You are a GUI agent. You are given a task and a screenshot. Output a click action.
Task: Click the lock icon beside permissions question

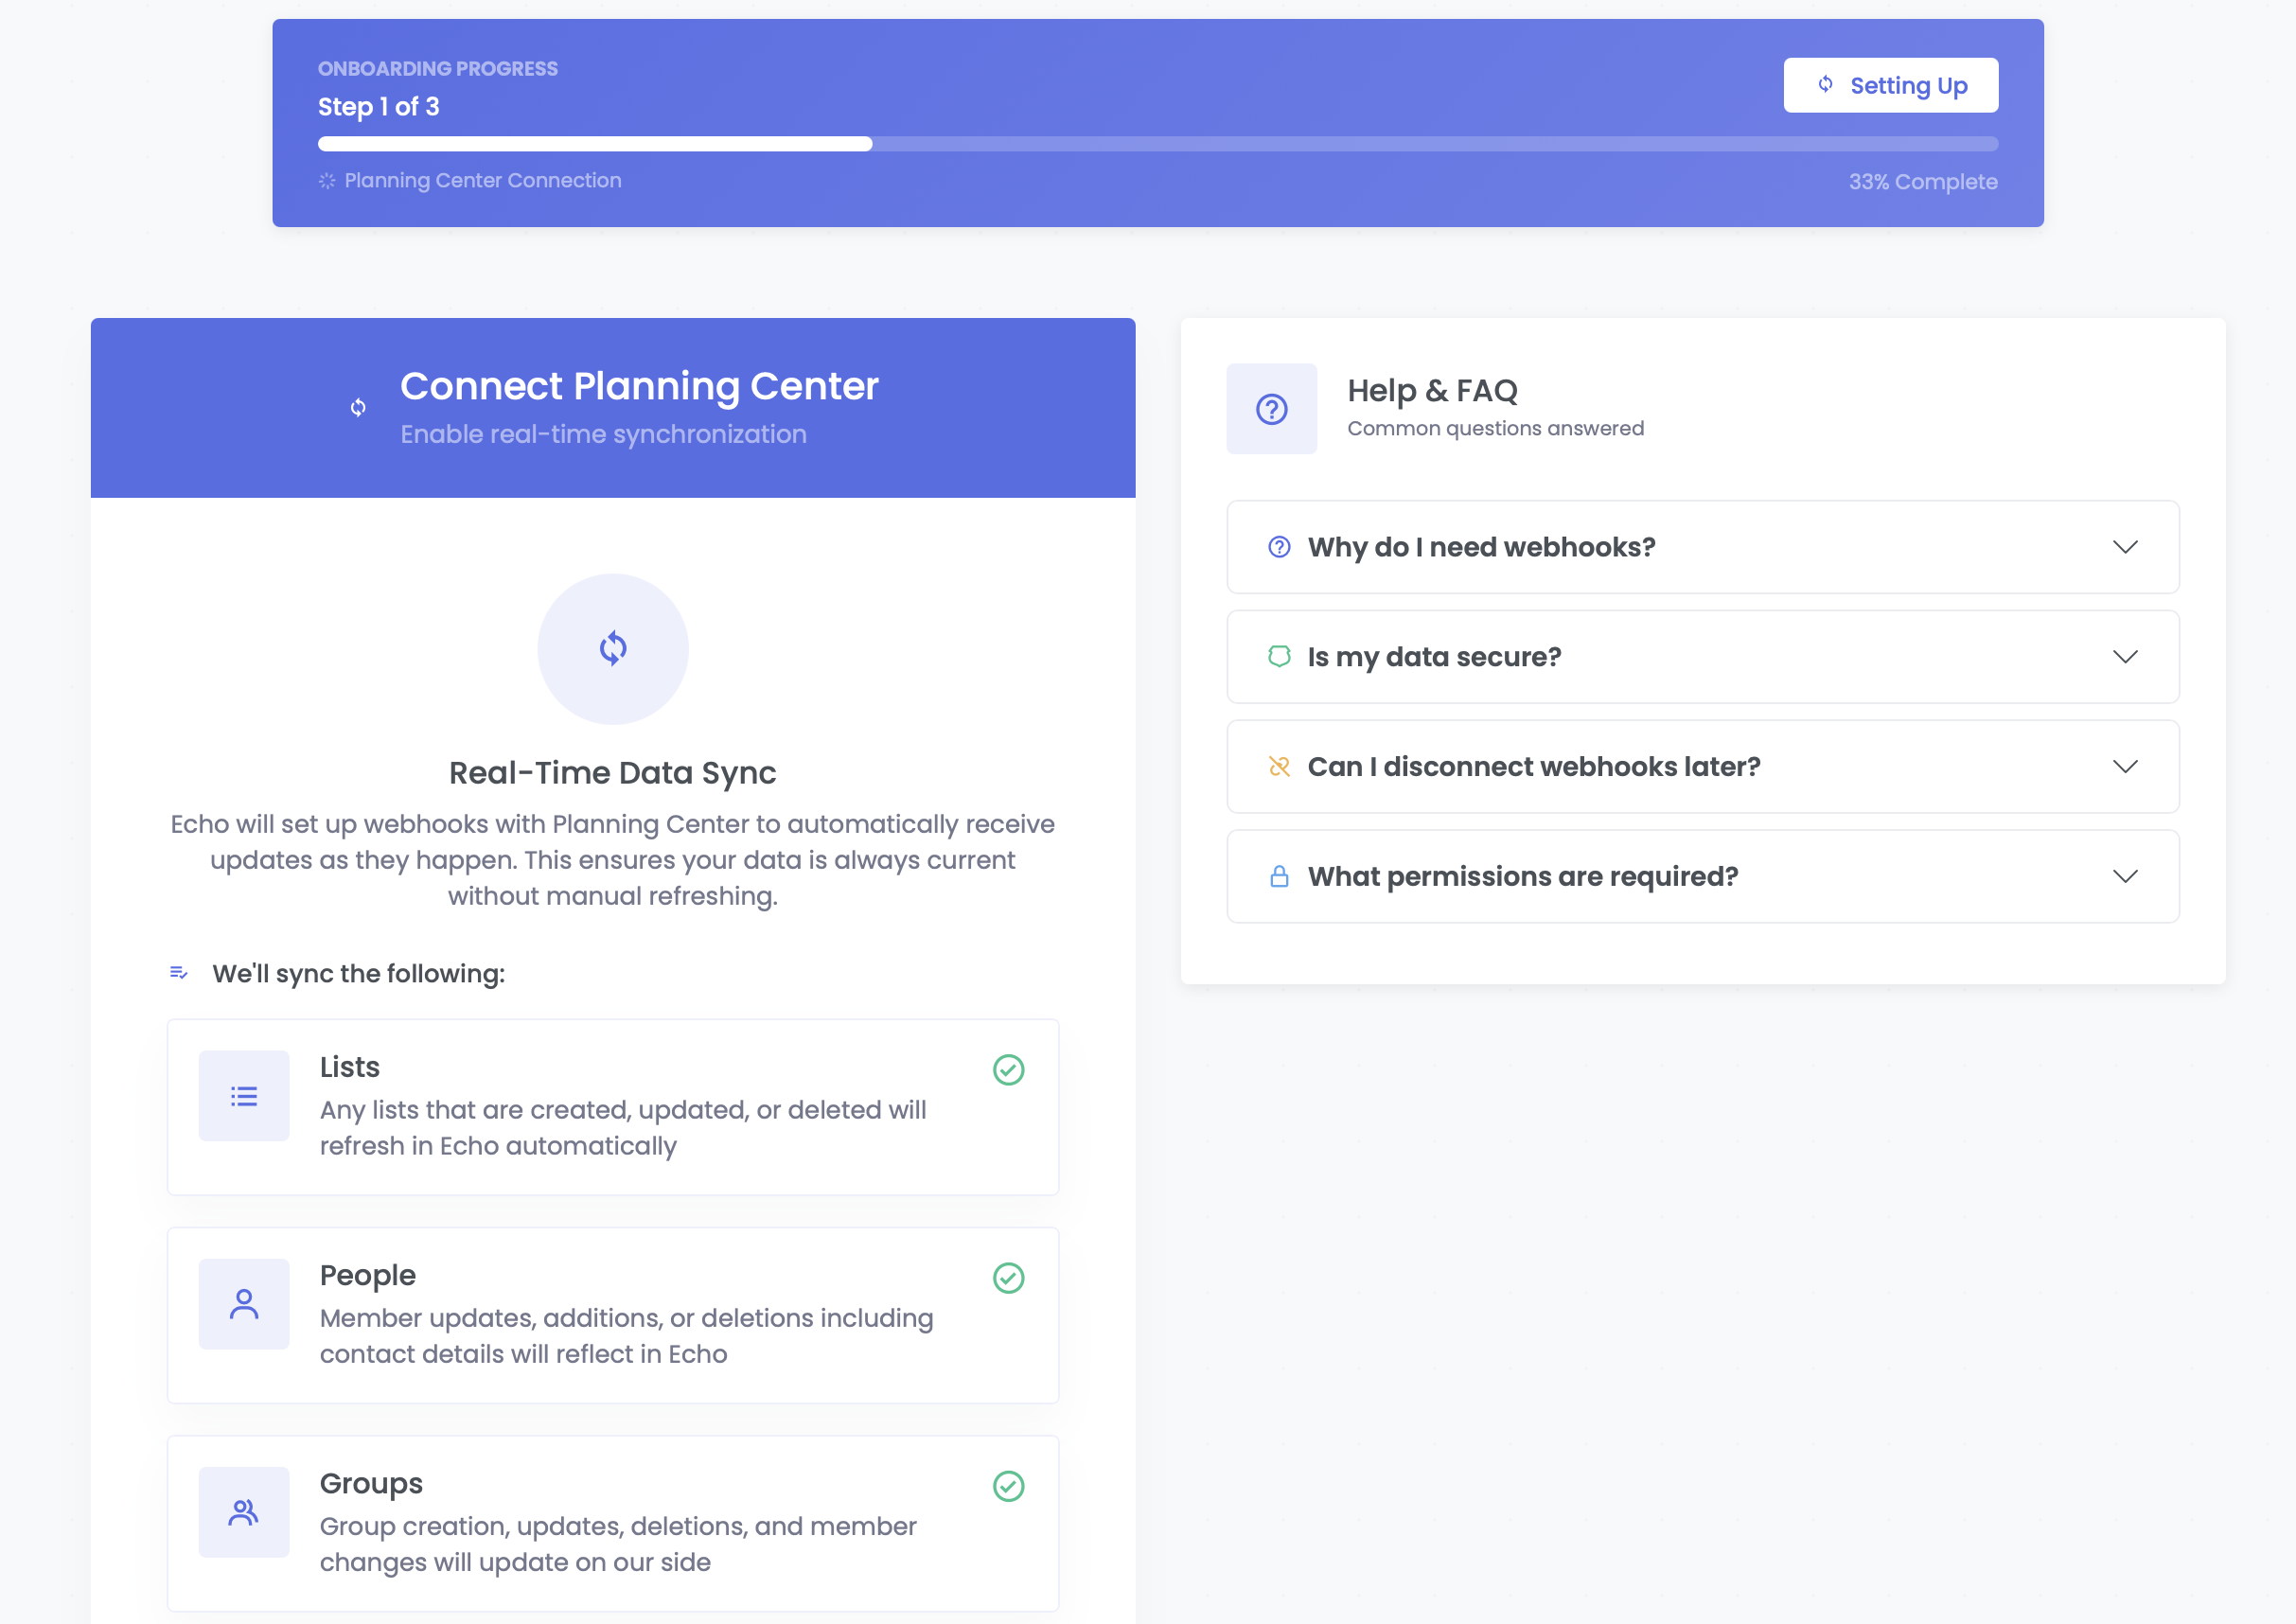(x=1279, y=877)
